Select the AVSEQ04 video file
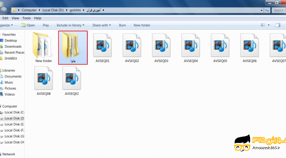 191,48
